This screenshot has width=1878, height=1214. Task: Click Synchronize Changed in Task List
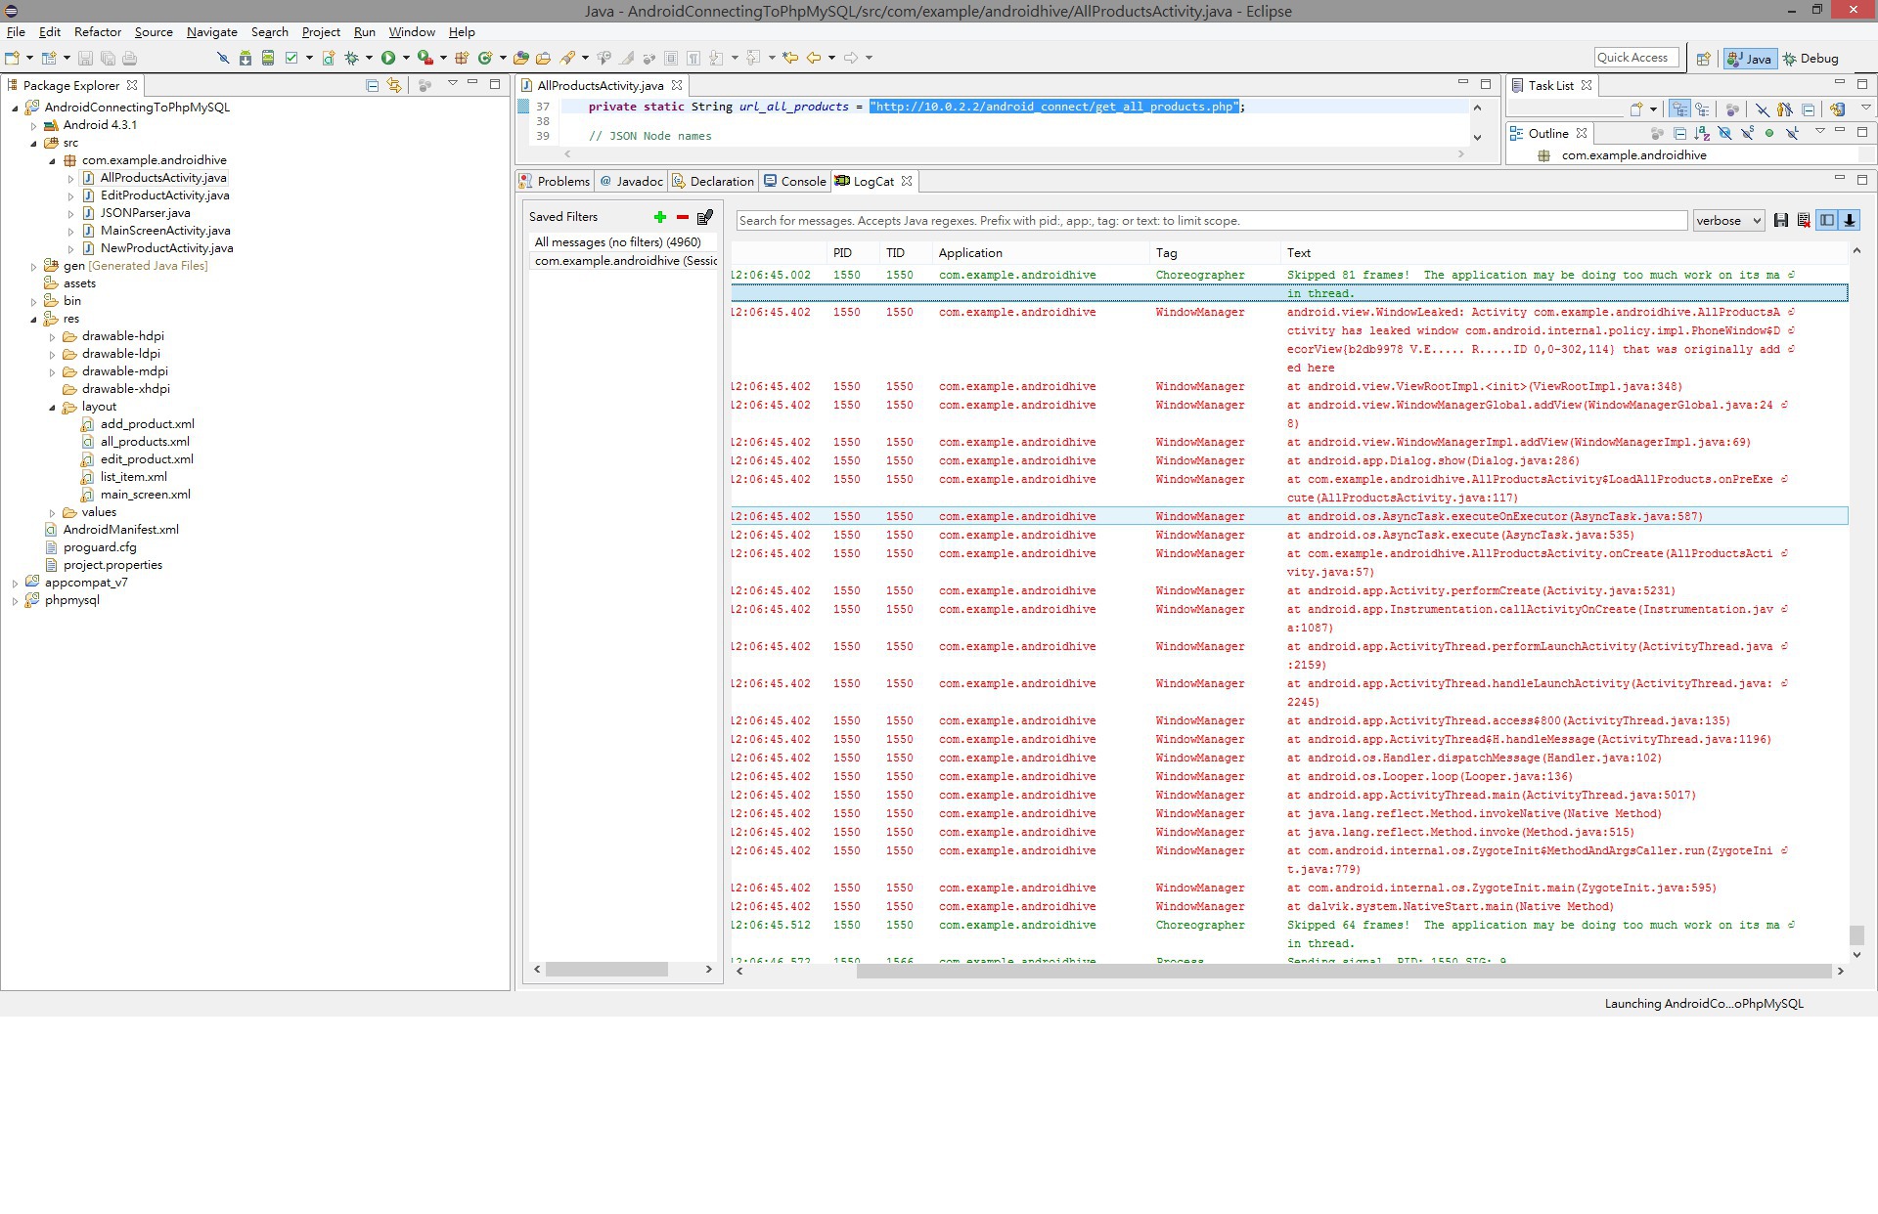pos(1837,109)
